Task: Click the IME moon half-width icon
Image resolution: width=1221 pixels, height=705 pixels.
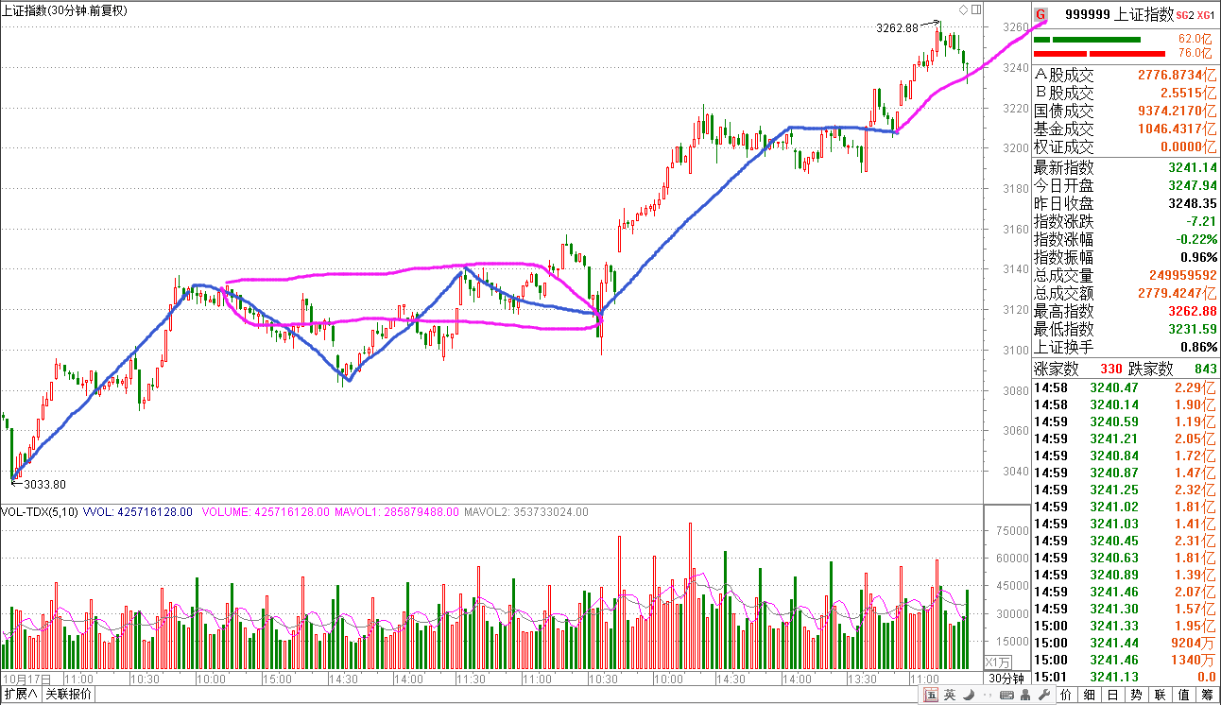Action: pyautogui.click(x=971, y=696)
